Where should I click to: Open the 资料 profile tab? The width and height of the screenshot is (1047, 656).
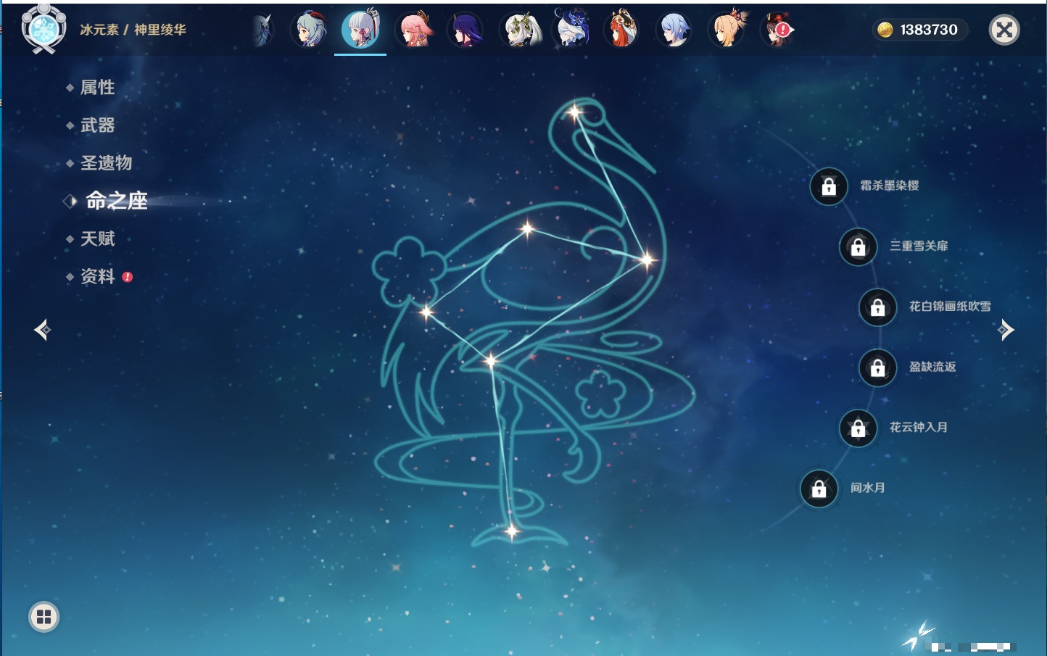point(97,276)
